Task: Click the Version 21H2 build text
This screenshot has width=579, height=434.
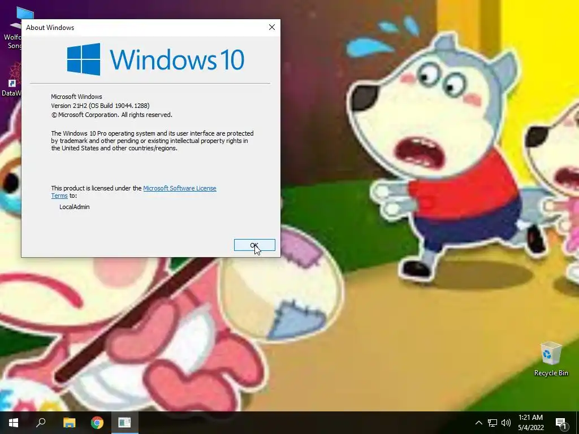Action: pyautogui.click(x=100, y=106)
